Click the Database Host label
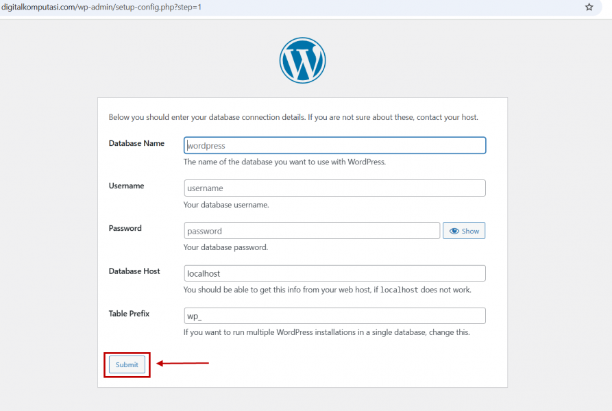 click(x=134, y=271)
